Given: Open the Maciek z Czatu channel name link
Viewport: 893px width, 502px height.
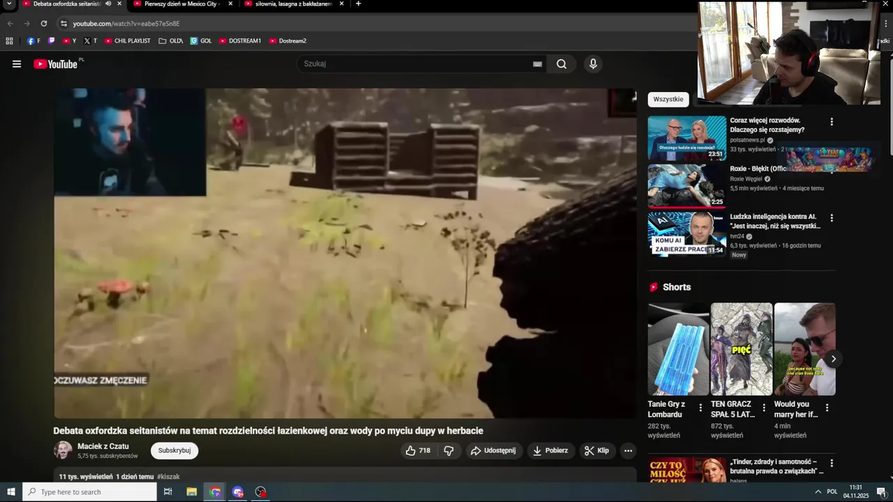Looking at the screenshot, I should (103, 446).
